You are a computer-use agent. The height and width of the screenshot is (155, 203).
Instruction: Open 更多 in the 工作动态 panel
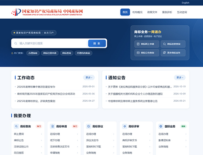click(x=89, y=78)
